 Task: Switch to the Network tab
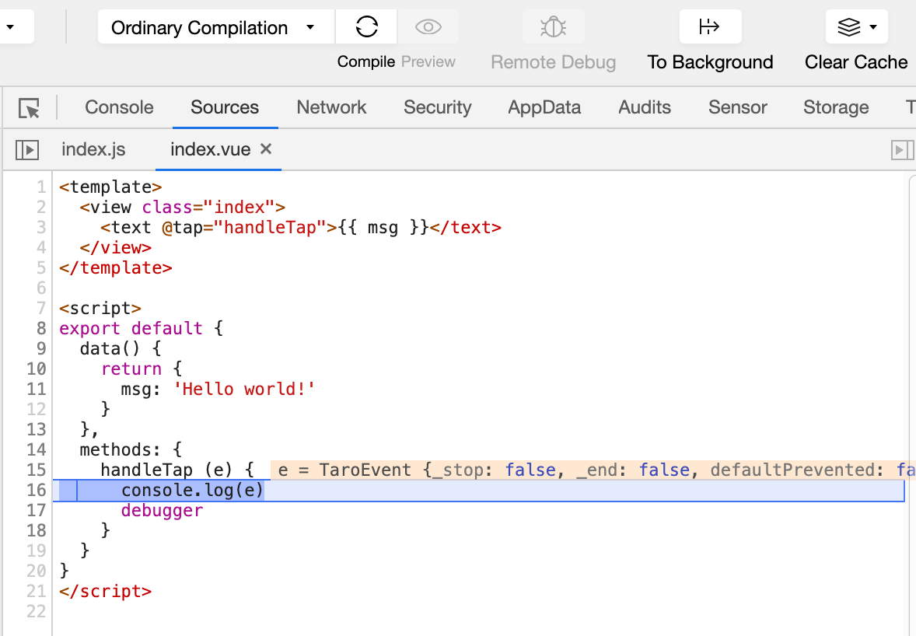point(331,107)
